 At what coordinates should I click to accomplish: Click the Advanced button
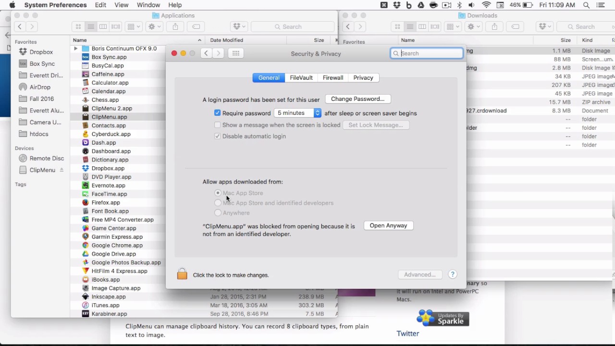click(x=420, y=274)
